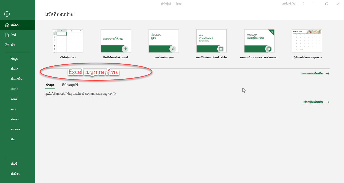344x183 pixels.
Task: Choose บันทึก in the sidebar
Action: tap(14, 69)
